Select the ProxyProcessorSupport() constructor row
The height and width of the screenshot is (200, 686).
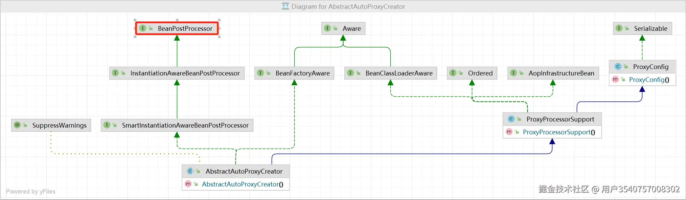pos(552,132)
